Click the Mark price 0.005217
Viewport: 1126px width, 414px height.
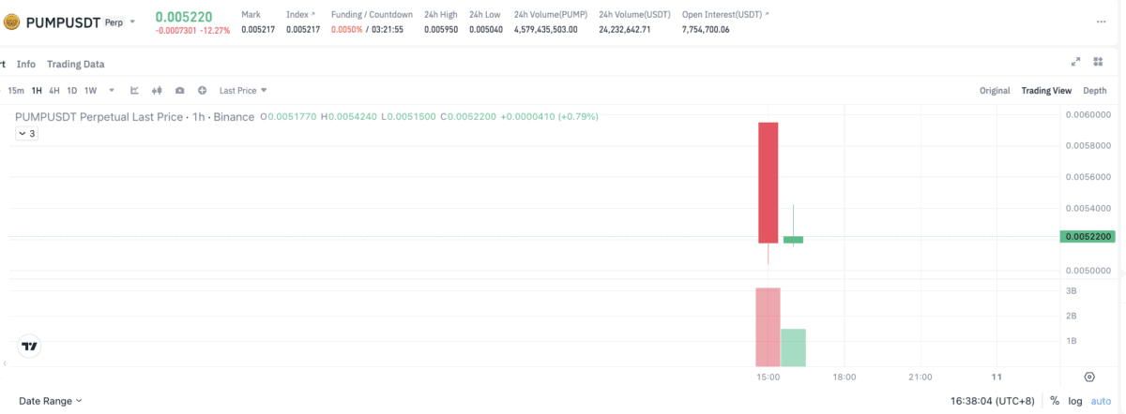pyautogui.click(x=258, y=30)
